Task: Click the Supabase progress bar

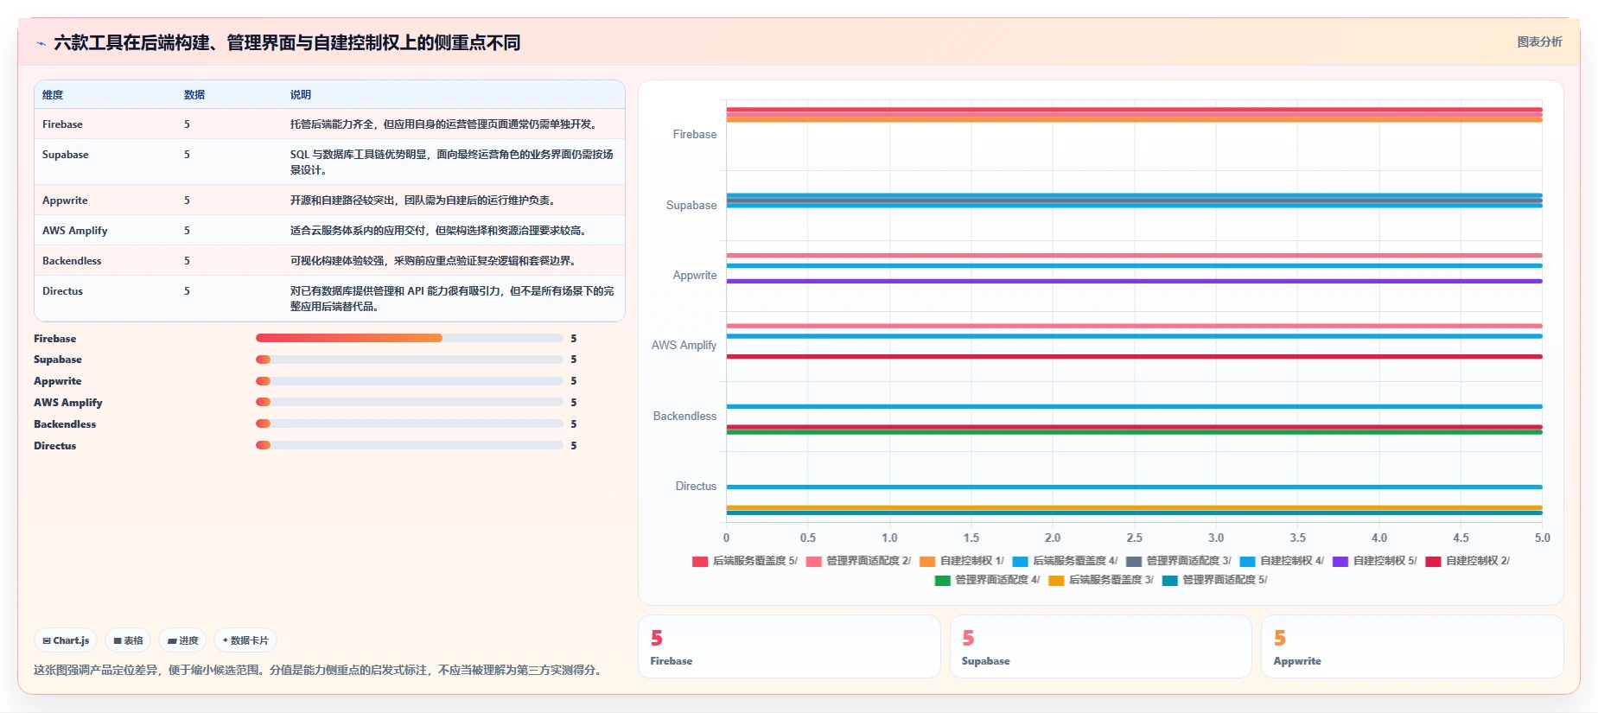Action: pos(410,360)
